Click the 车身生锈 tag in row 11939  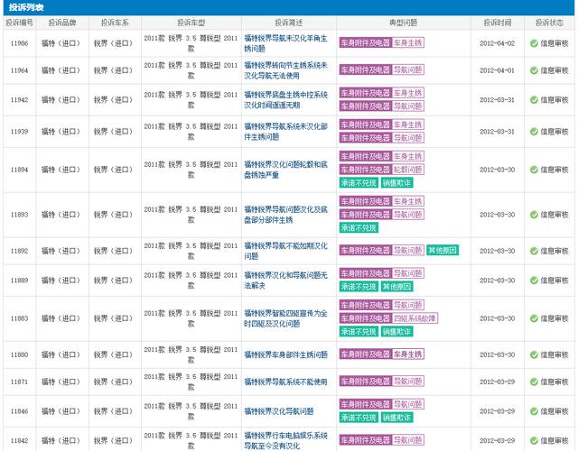(407, 124)
